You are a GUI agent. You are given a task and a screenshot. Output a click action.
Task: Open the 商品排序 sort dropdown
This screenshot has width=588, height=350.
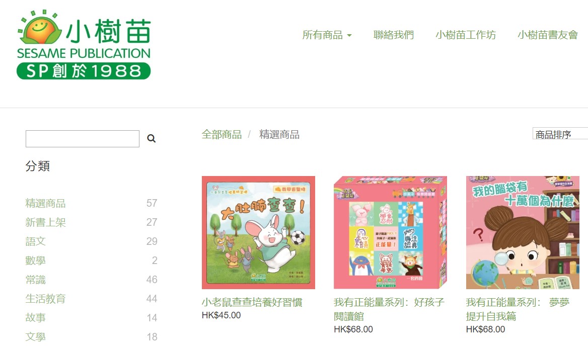pos(560,134)
